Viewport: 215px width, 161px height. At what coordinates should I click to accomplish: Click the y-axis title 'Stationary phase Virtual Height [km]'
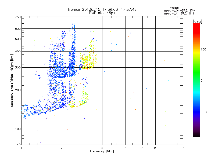point(12,81)
